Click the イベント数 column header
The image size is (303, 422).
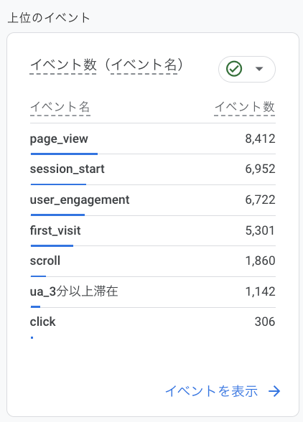pyautogui.click(x=245, y=107)
